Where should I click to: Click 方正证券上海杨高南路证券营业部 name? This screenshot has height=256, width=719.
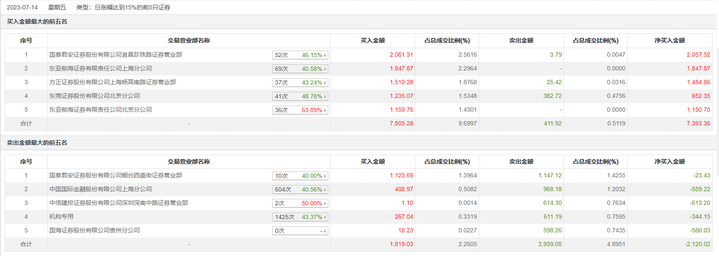(x=112, y=82)
